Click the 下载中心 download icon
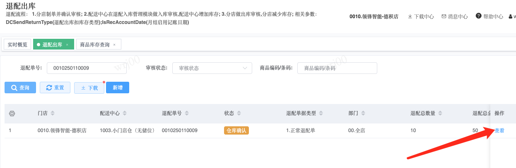This screenshot has height=168, width=516. 410,17
